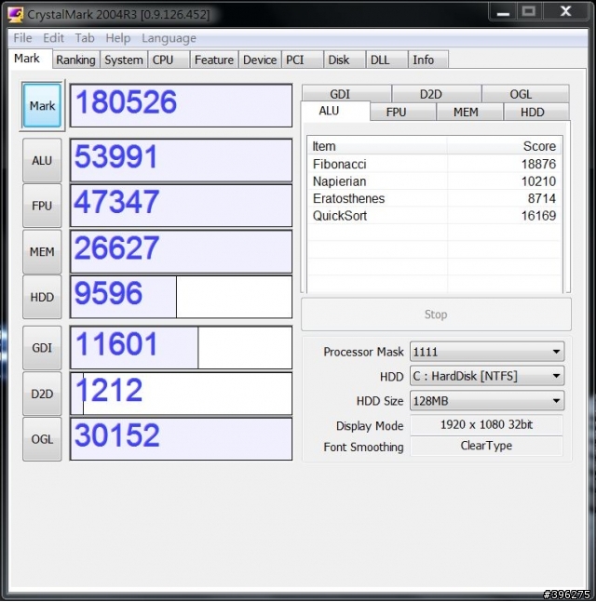Click the HDD score 9596 bar
This screenshot has height=602, width=596.
pos(181,297)
